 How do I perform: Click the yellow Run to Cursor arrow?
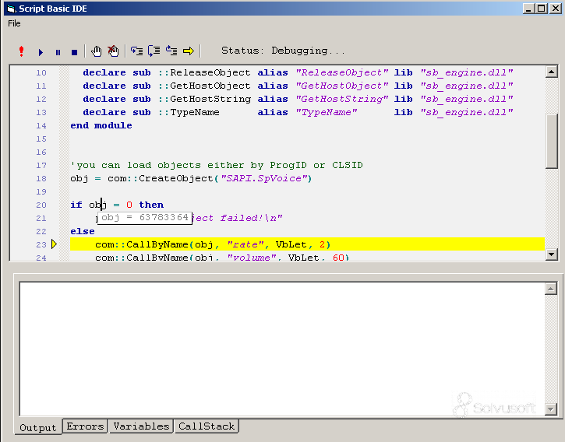click(189, 51)
